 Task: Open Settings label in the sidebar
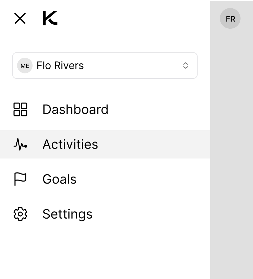(67, 214)
